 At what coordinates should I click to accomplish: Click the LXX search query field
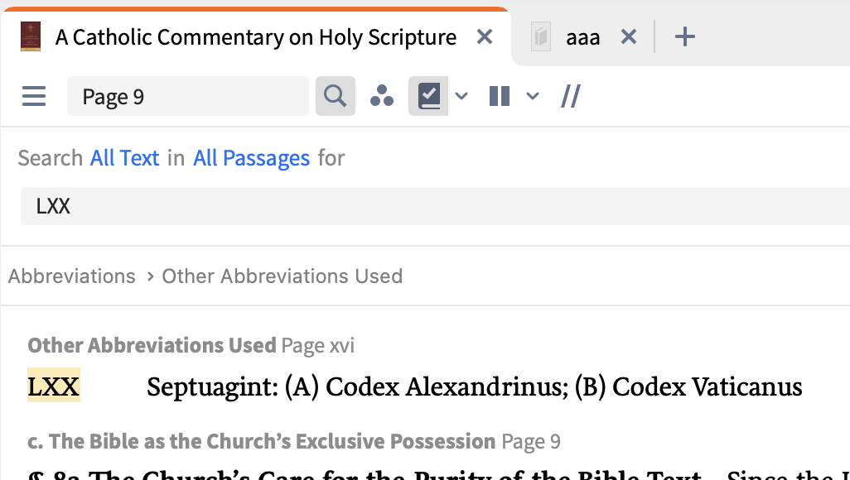pos(414,206)
